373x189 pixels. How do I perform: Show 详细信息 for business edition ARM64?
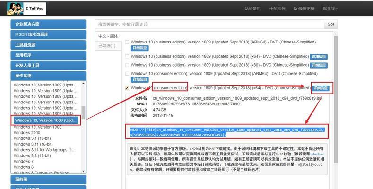(x=139, y=48)
